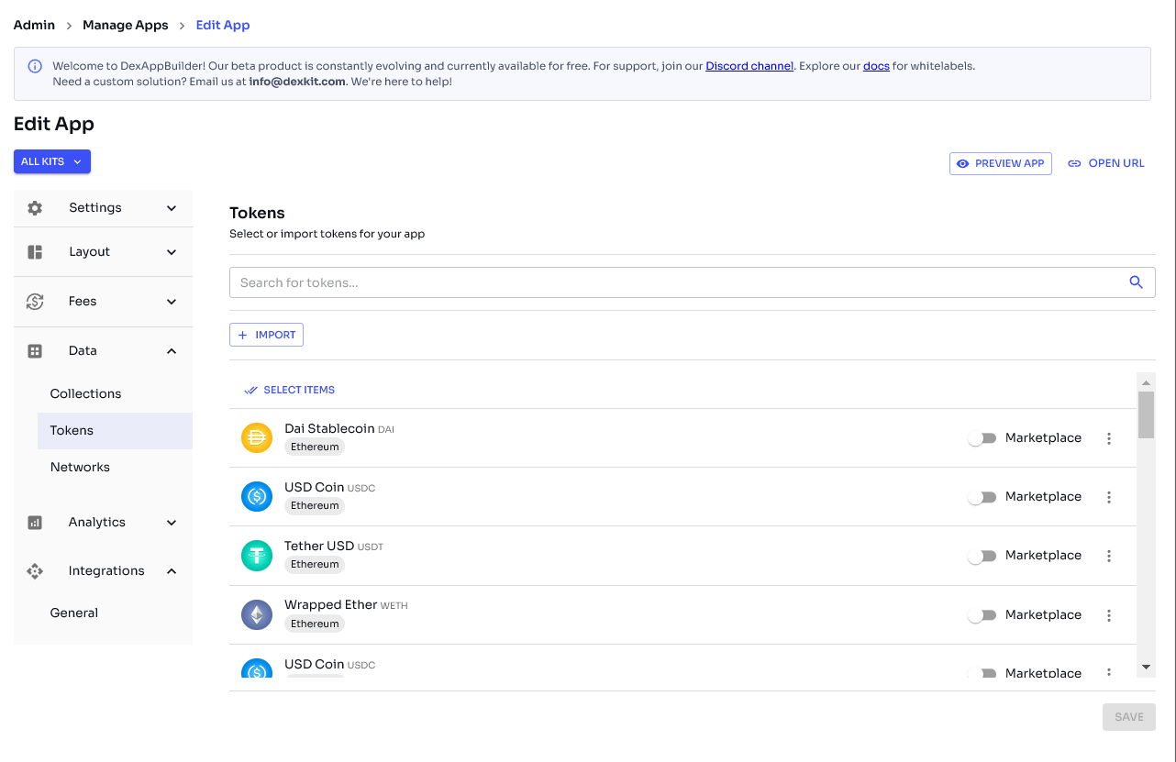This screenshot has width=1176, height=762.
Task: Open the Discord channel link
Action: tap(749, 66)
